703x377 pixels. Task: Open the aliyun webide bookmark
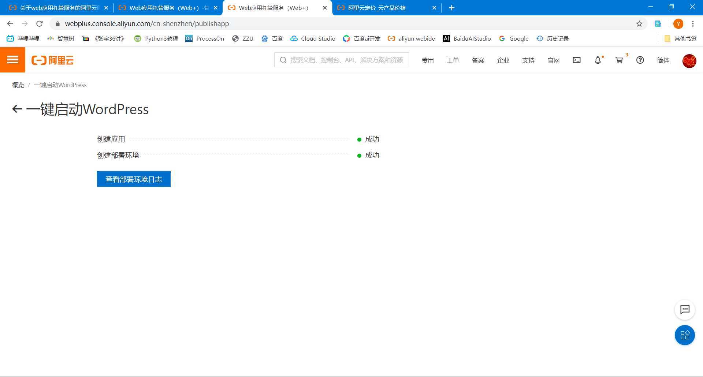pyautogui.click(x=412, y=38)
